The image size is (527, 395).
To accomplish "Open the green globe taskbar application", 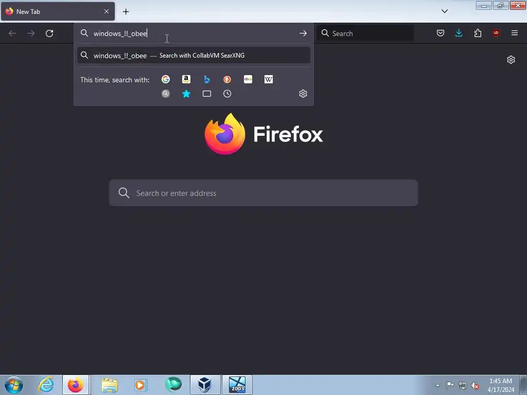I will click(x=173, y=385).
